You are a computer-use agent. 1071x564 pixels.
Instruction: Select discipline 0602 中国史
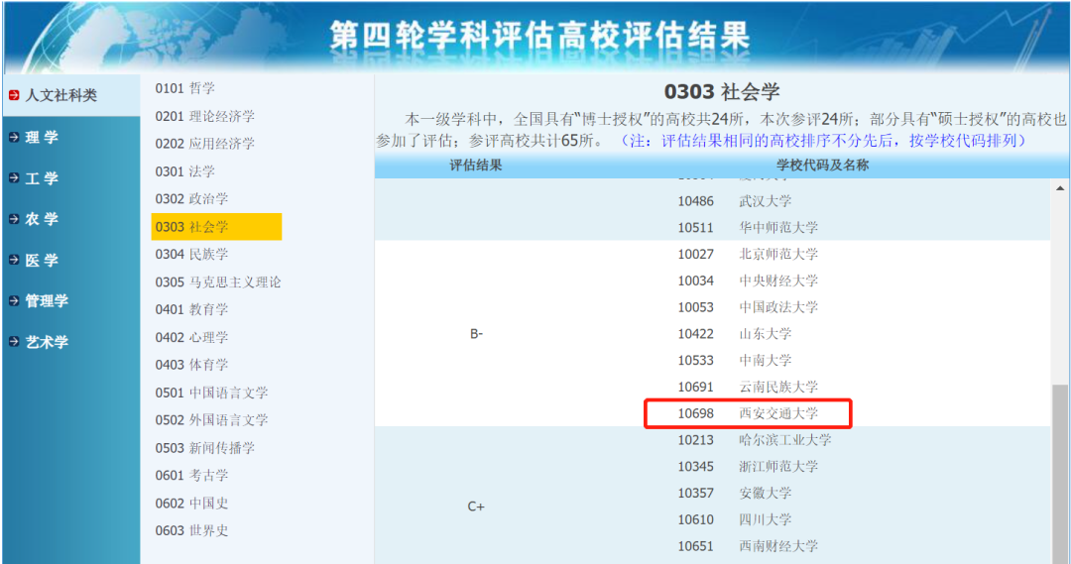point(192,504)
